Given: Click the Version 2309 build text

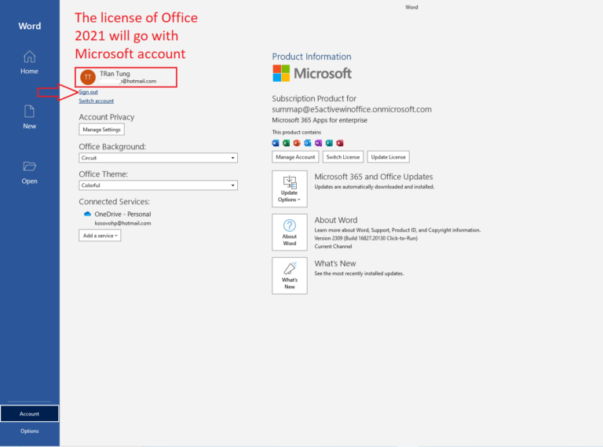Looking at the screenshot, I should (x=366, y=238).
